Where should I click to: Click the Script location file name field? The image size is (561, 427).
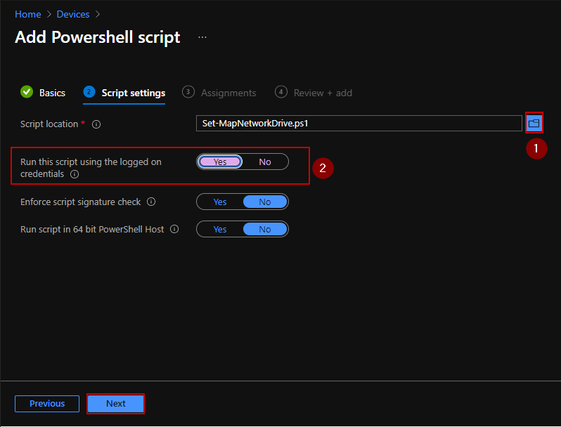point(359,124)
